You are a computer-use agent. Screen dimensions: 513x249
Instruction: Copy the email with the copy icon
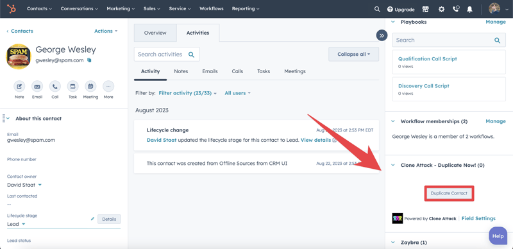pyautogui.click(x=89, y=60)
